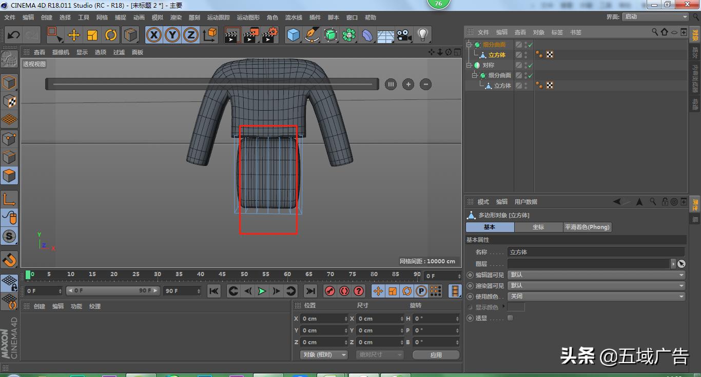The height and width of the screenshot is (377, 701).
Task: Click the 应用 button in coordinates panel
Action: 436,354
